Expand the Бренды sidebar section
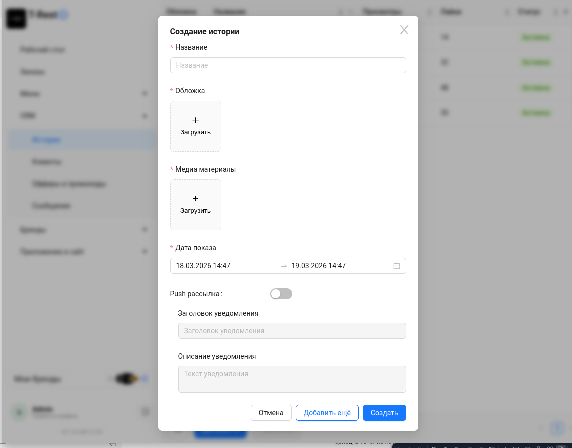Image resolution: width=572 pixels, height=448 pixels. [145, 230]
